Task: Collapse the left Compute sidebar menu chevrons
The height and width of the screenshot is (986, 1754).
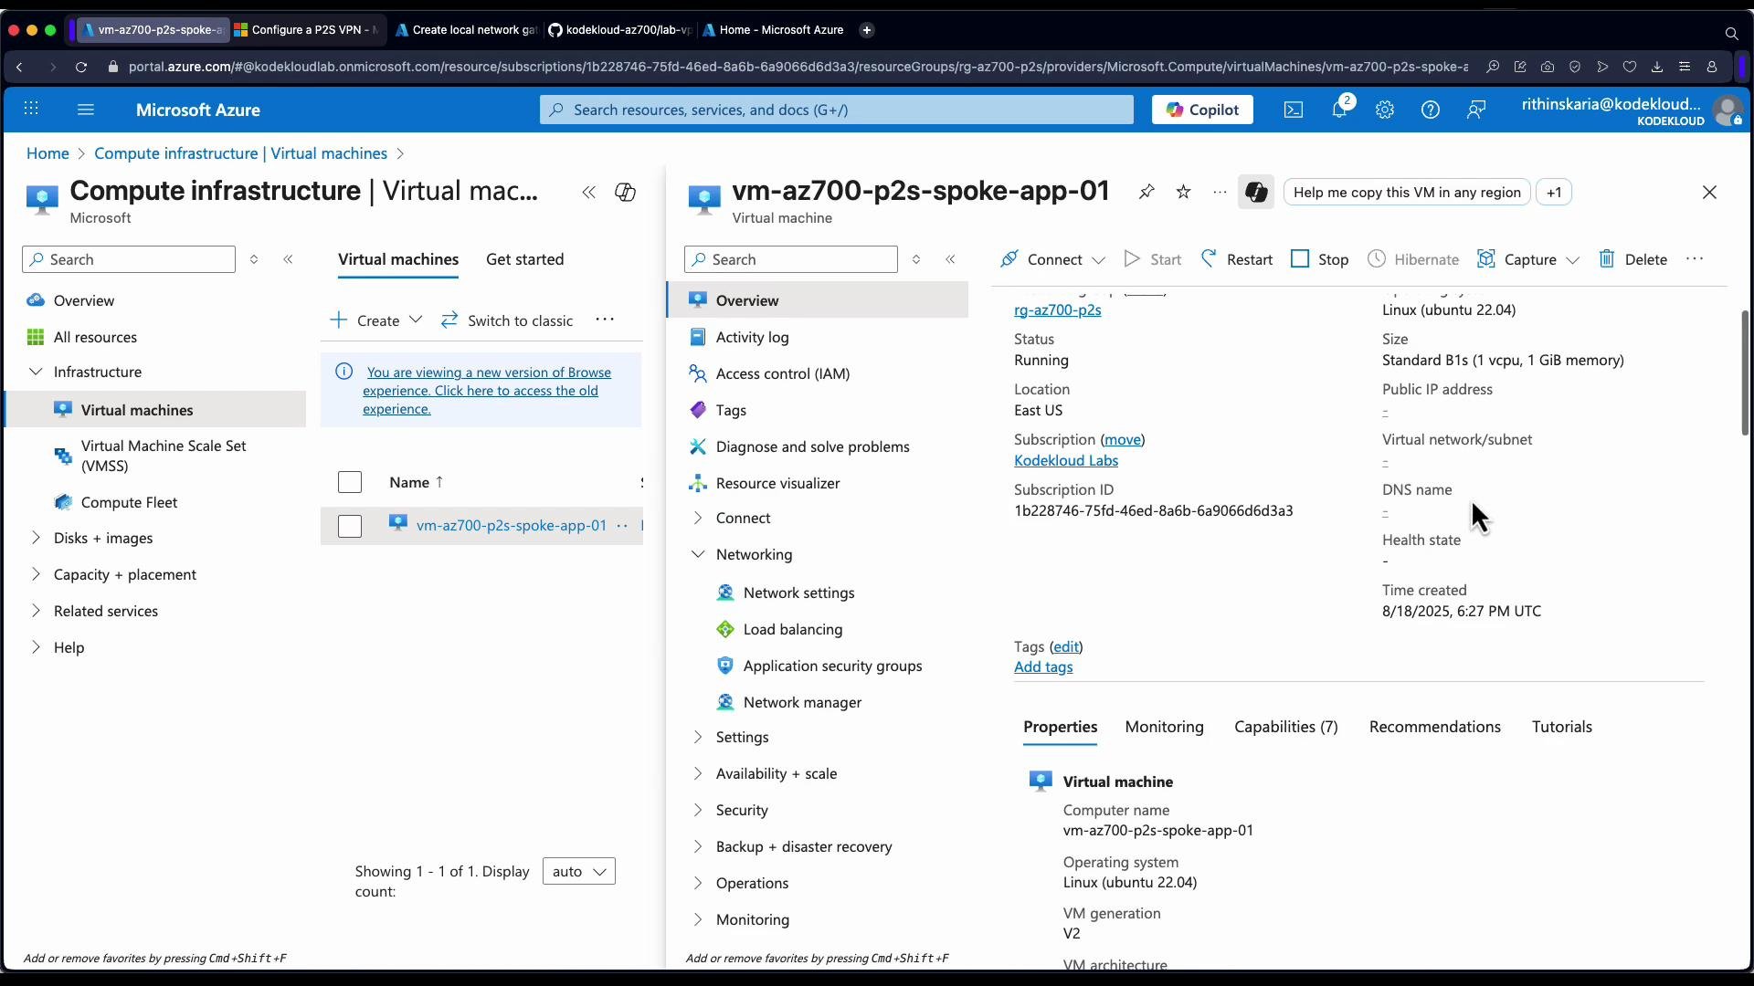Action: (x=288, y=259)
